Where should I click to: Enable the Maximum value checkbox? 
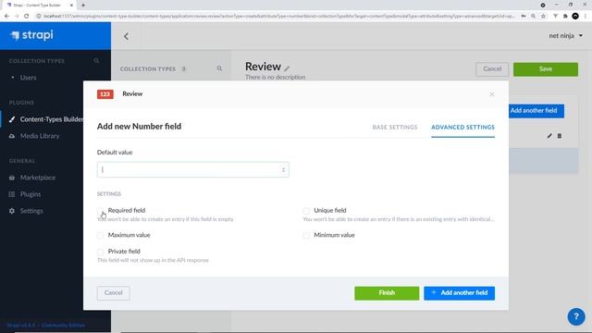coord(100,235)
